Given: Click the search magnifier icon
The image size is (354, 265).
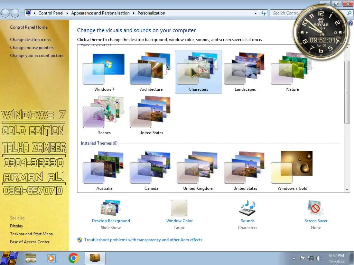Looking at the screenshot, I should (x=349, y=13).
